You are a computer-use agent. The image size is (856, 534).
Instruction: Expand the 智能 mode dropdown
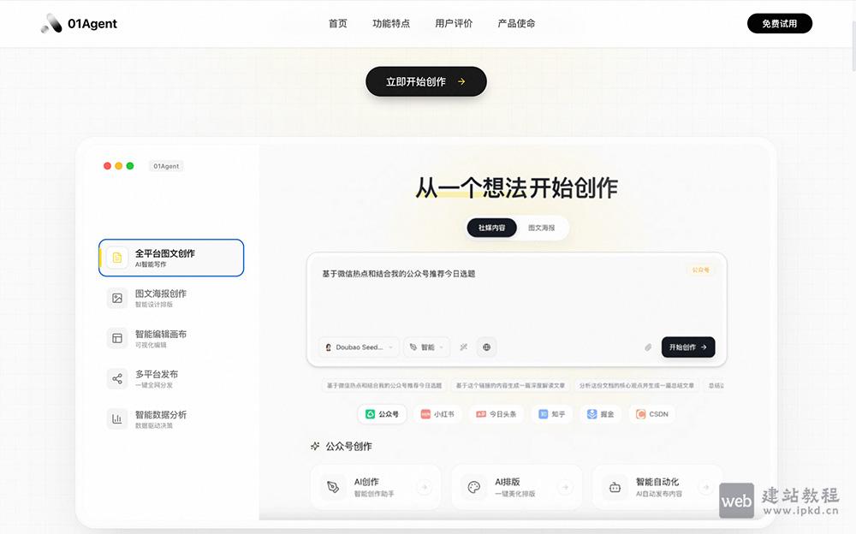426,347
